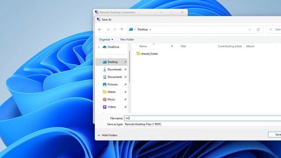
Task: Click in the Search box
Action: click(x=274, y=29)
